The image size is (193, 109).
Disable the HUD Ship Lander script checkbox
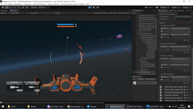pos(163,87)
